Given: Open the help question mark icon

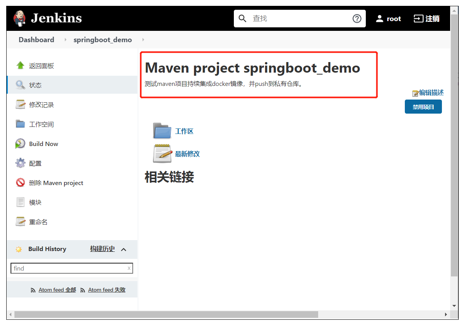Looking at the screenshot, I should tap(357, 18).
